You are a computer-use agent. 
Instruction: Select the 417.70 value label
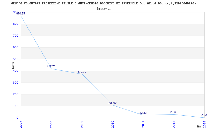pos(51,66)
